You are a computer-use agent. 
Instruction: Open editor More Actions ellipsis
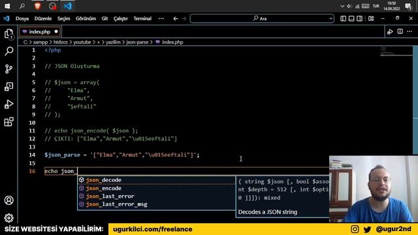click(410, 31)
